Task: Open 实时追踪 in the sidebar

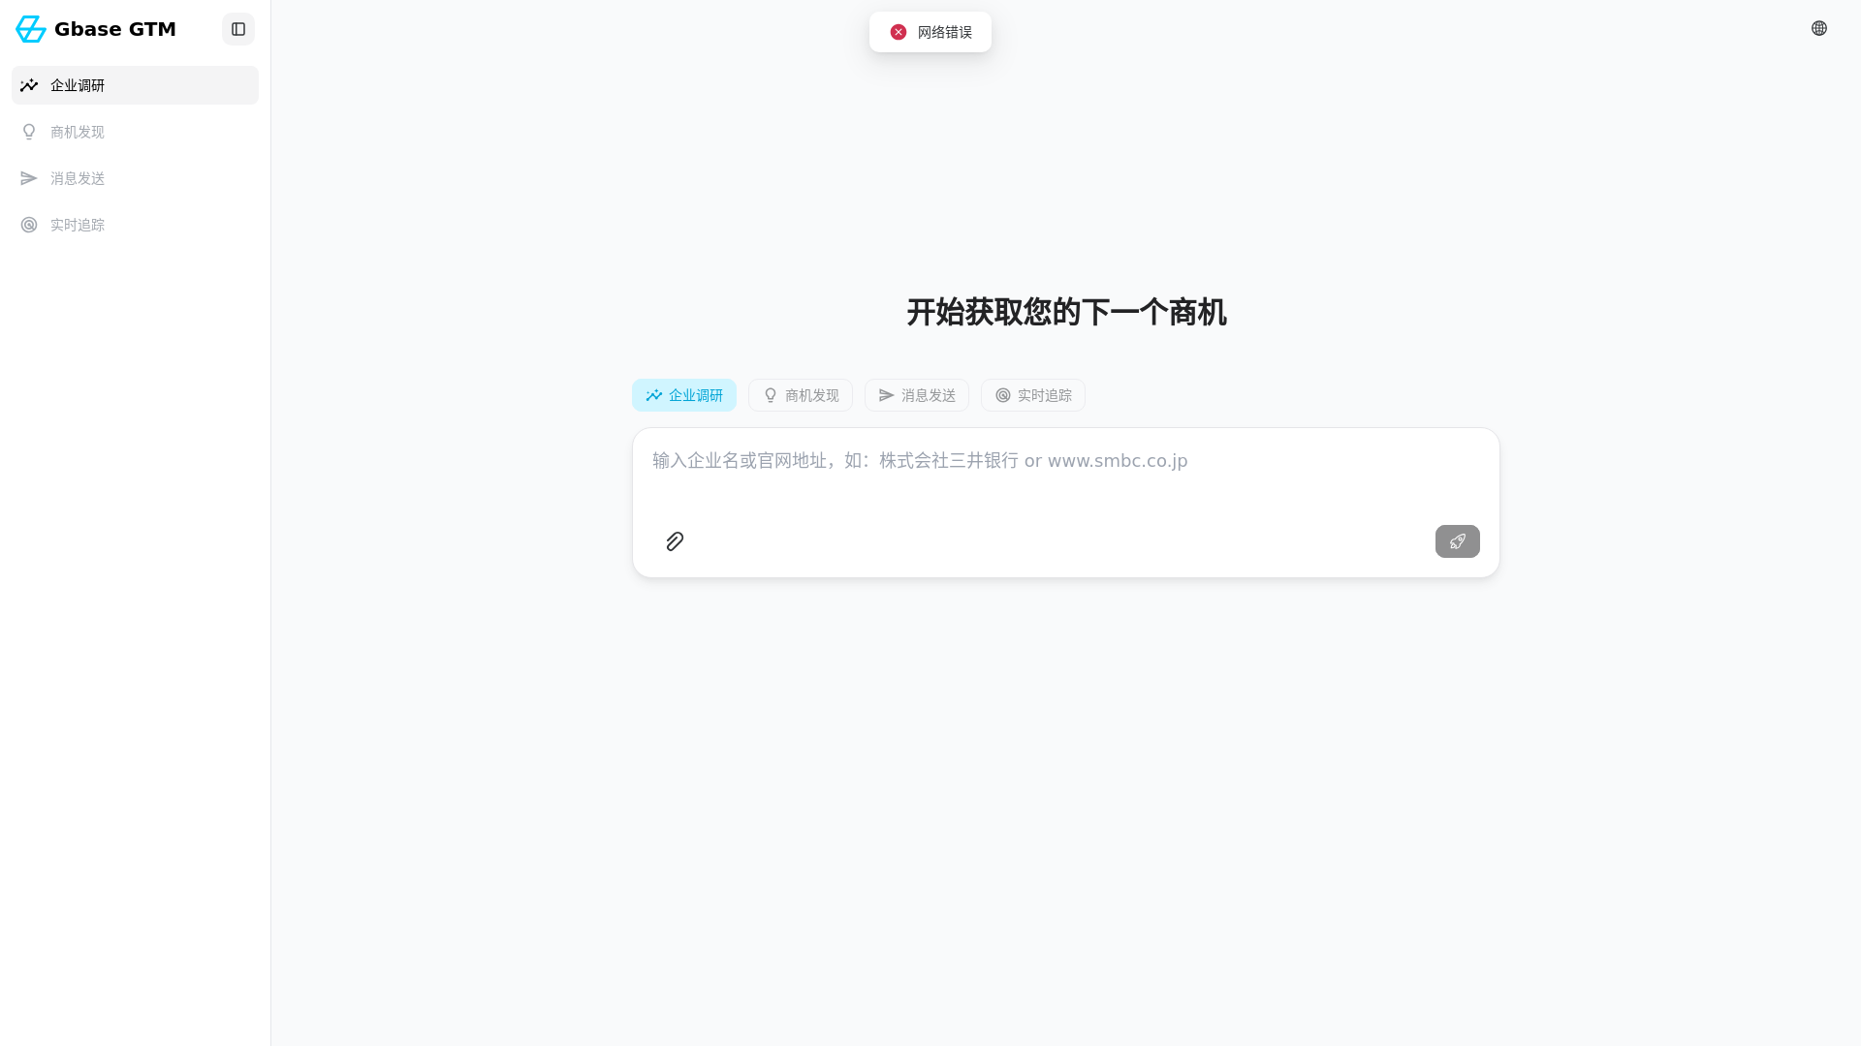Action: [x=135, y=225]
